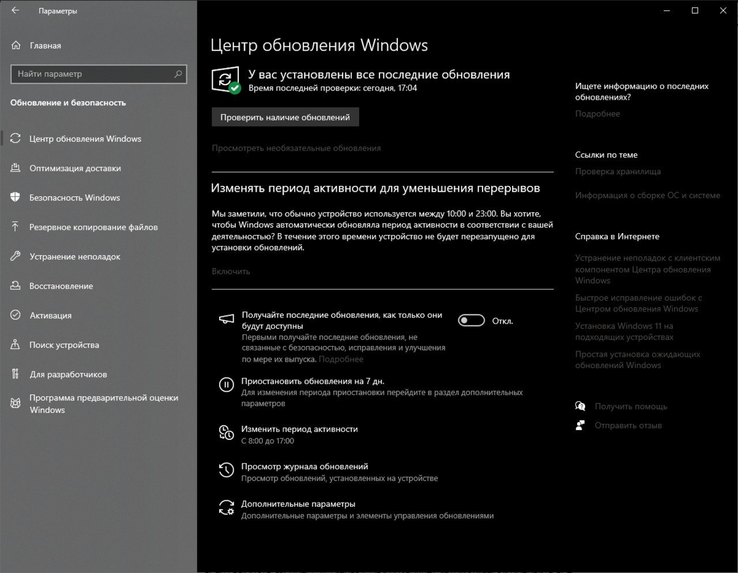Open Просмотр журнала обновлений history icon
Viewport: 738px width, 573px height.
[227, 470]
